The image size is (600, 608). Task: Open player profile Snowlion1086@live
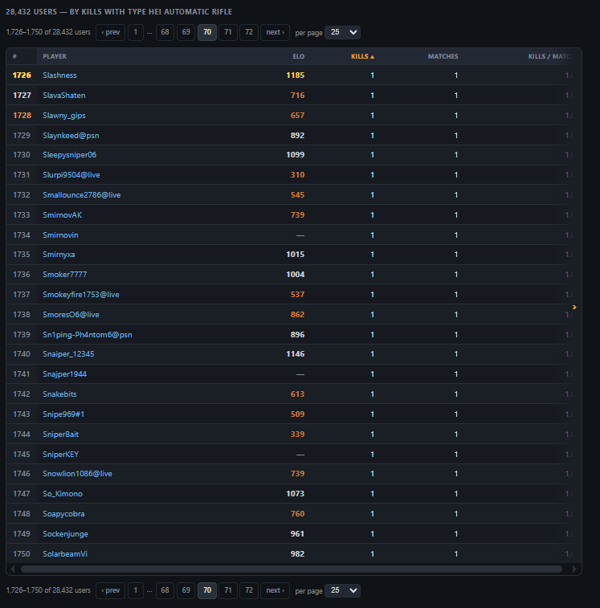pos(77,474)
